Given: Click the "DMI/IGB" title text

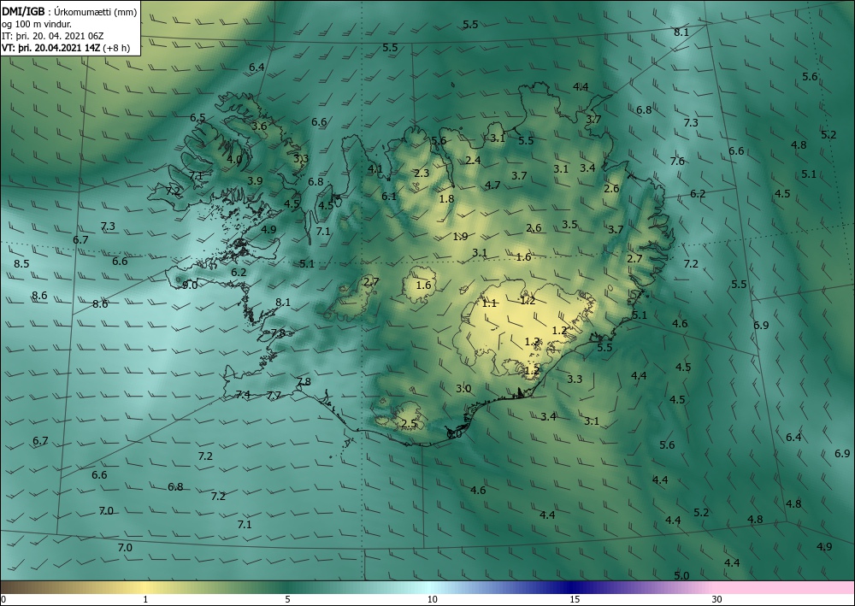Looking at the screenshot, I should (x=23, y=12).
